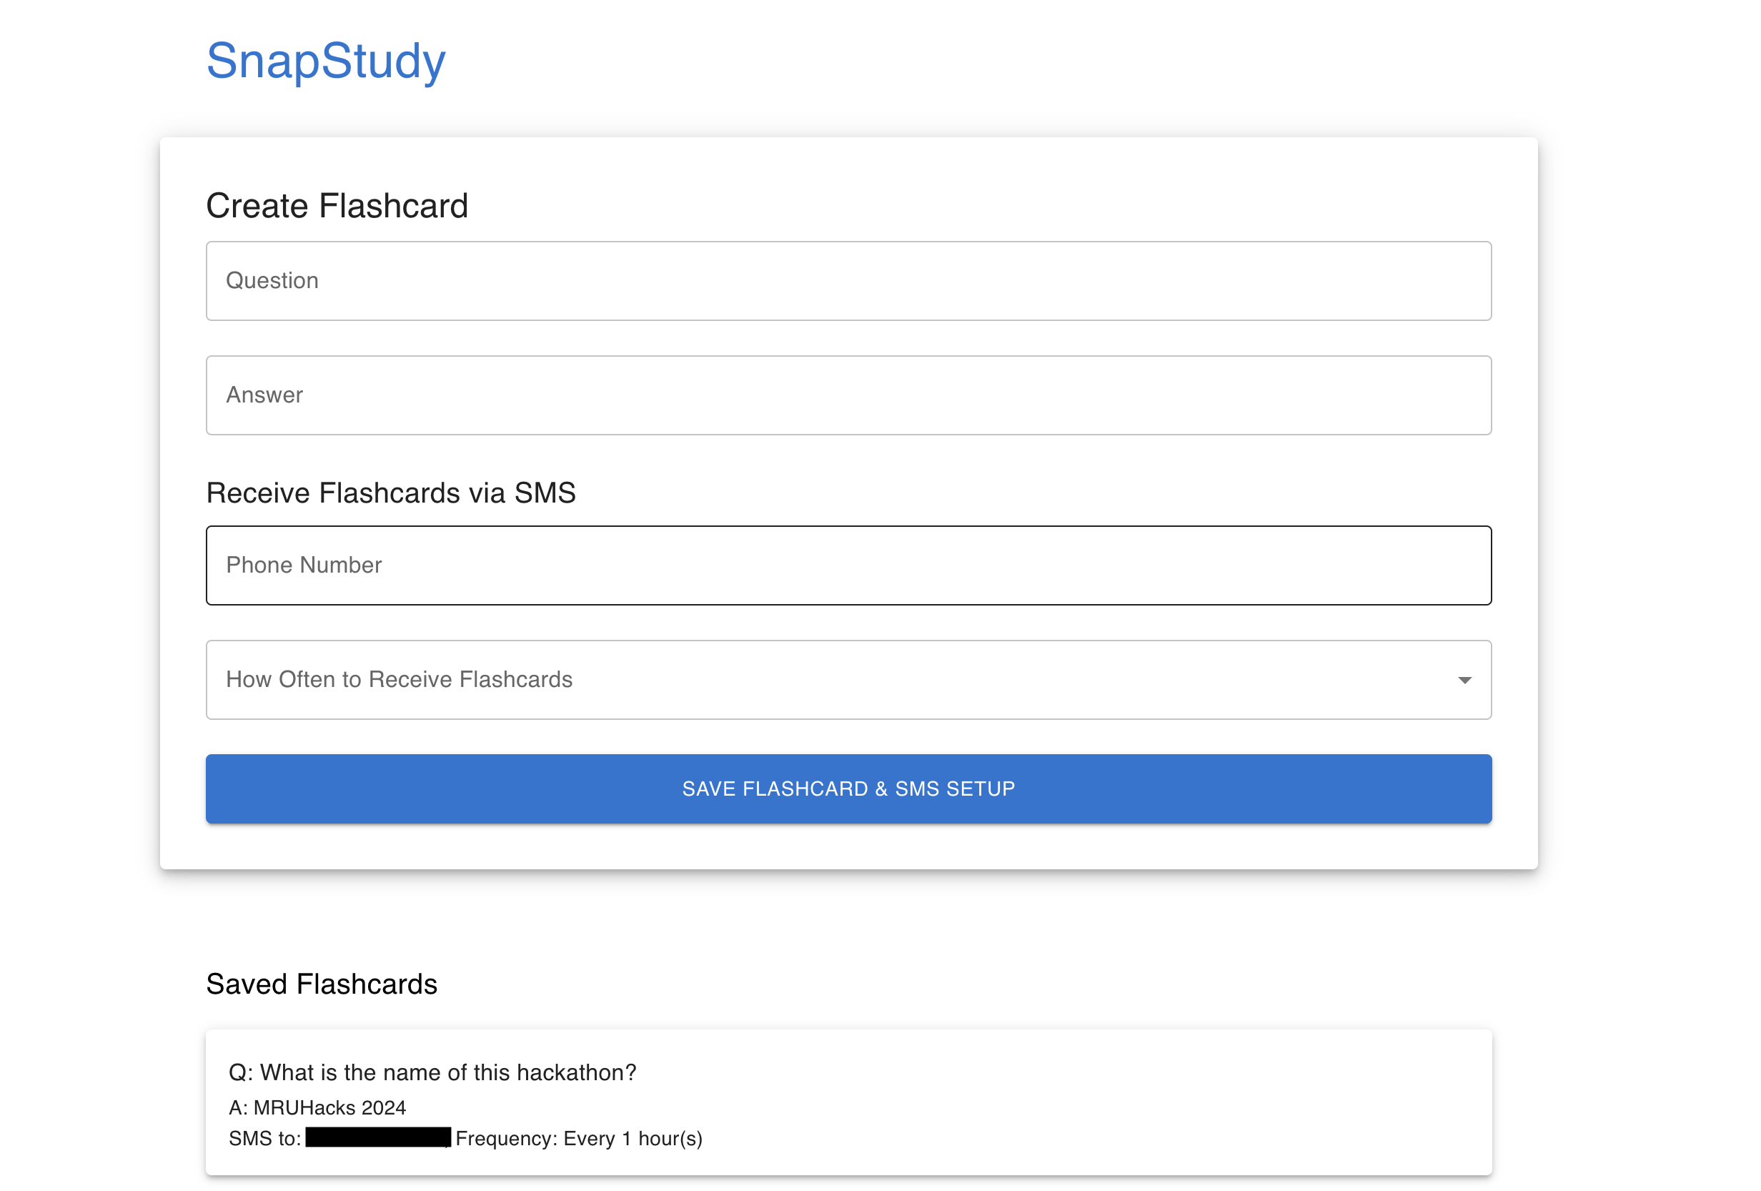Viewport: 1761px width, 1191px height.
Task: Focus the Question input field
Action: [848, 281]
